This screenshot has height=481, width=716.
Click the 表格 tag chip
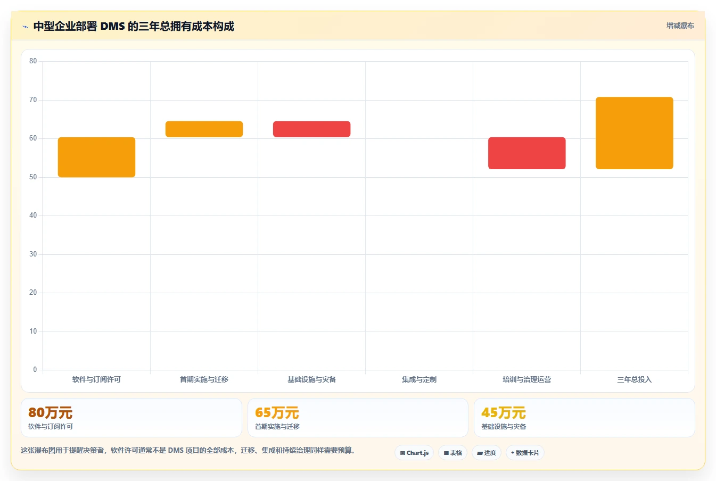coord(453,453)
